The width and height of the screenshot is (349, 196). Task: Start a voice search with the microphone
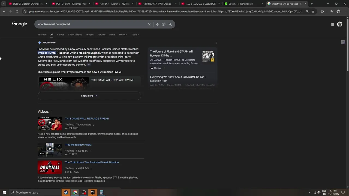[157, 24]
